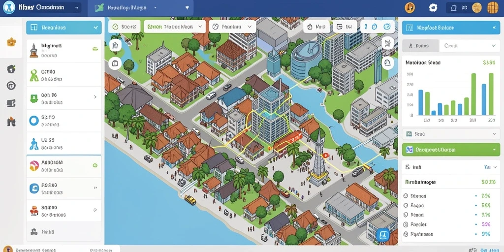The image size is (504, 252).
Task: Toggle the checkmark on the green banner
Action: (493, 150)
